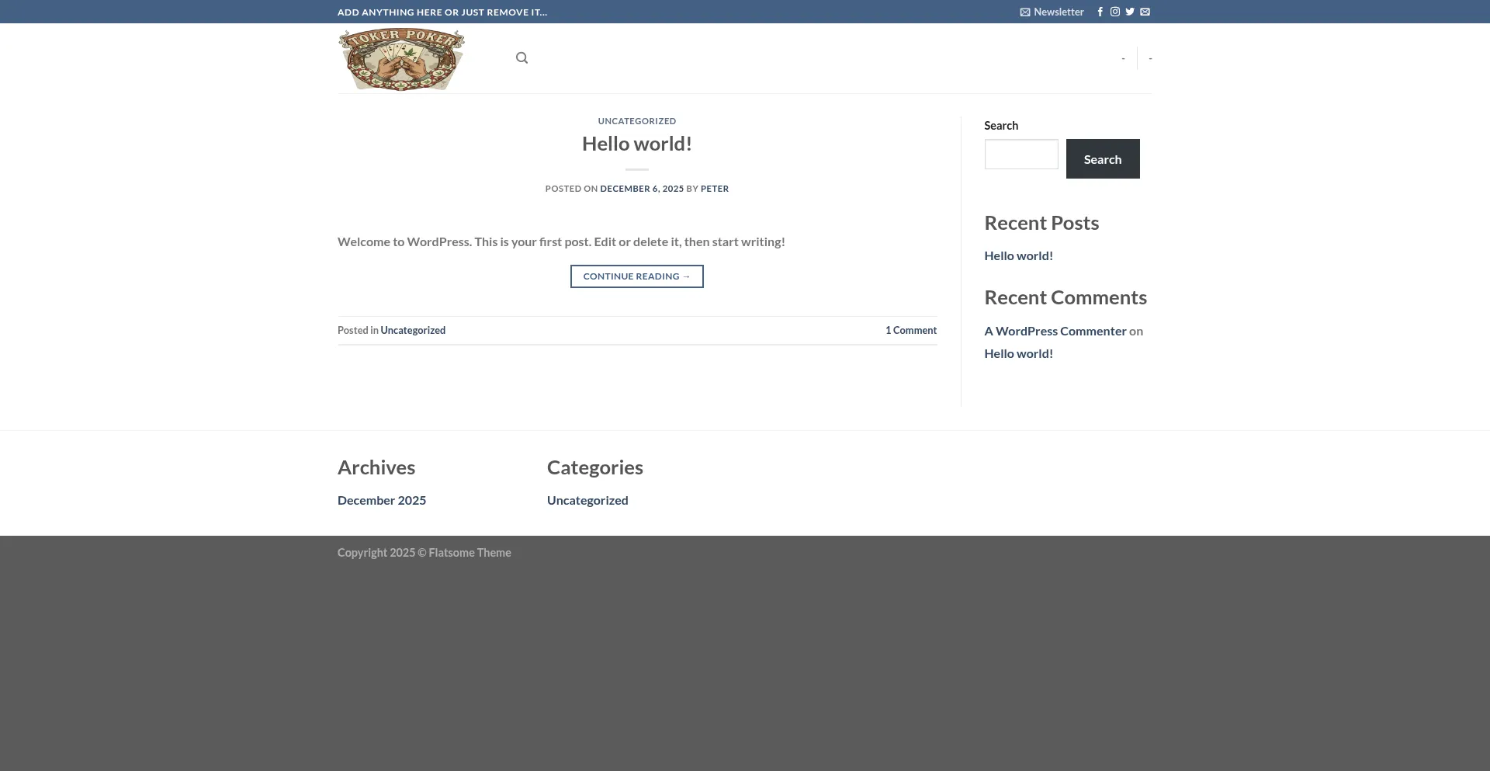This screenshot has height=771, width=1490.
Task: Open December 2025 archive
Action: pos(381,500)
